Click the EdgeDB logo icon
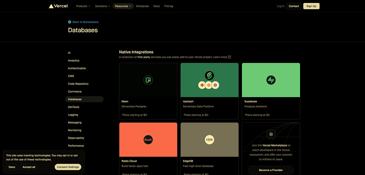Image resolution: width=365 pixels, height=175 pixels. pyautogui.click(x=210, y=140)
